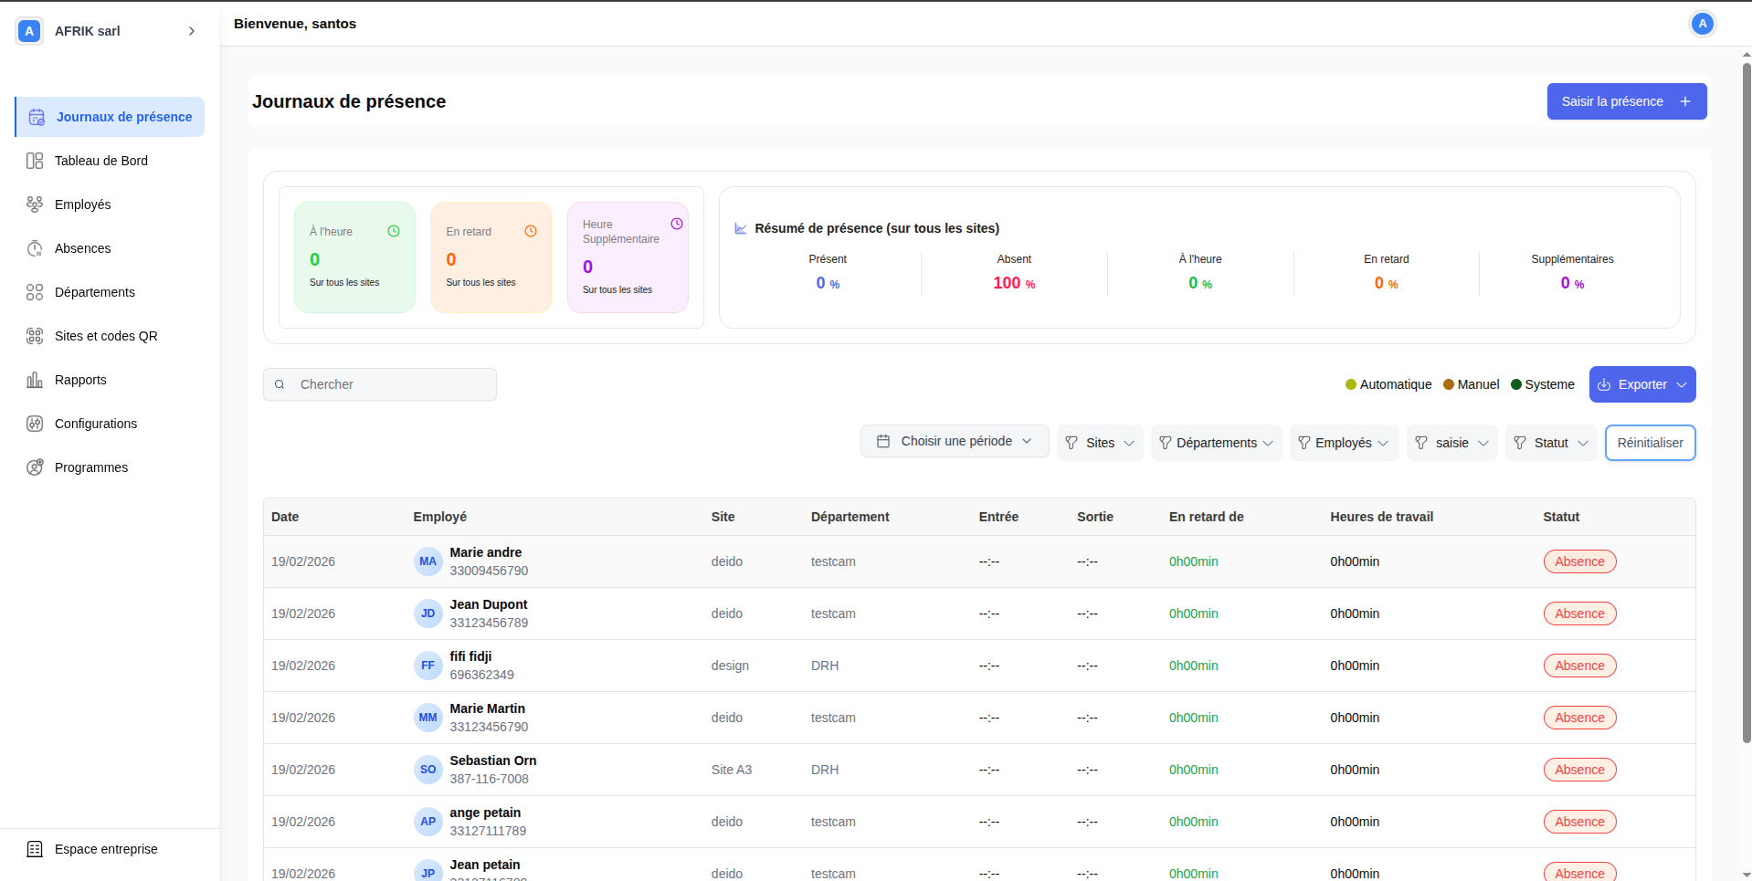Go to Absences in sidebar
This screenshot has width=1752, height=881.
point(82,248)
